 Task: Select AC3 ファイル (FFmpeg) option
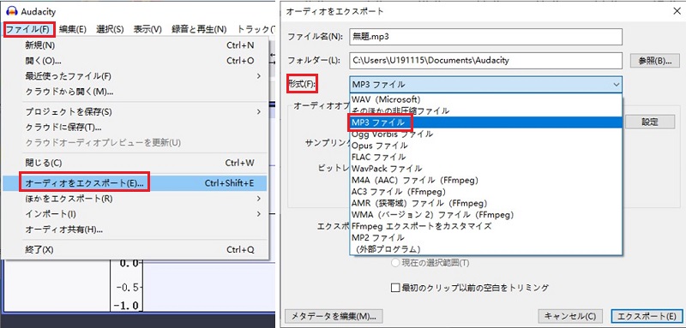[485, 191]
